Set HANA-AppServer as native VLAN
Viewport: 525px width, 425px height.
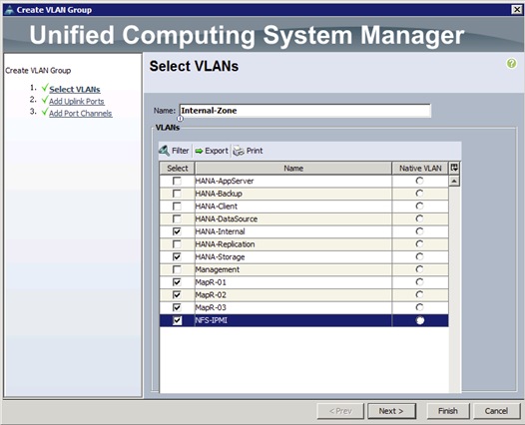(419, 181)
